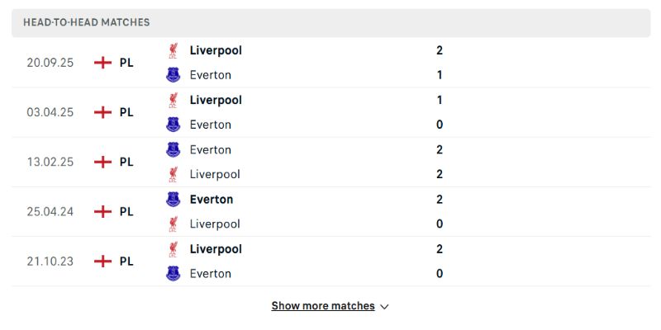Open PL league label for 03.04.25 match

point(126,112)
